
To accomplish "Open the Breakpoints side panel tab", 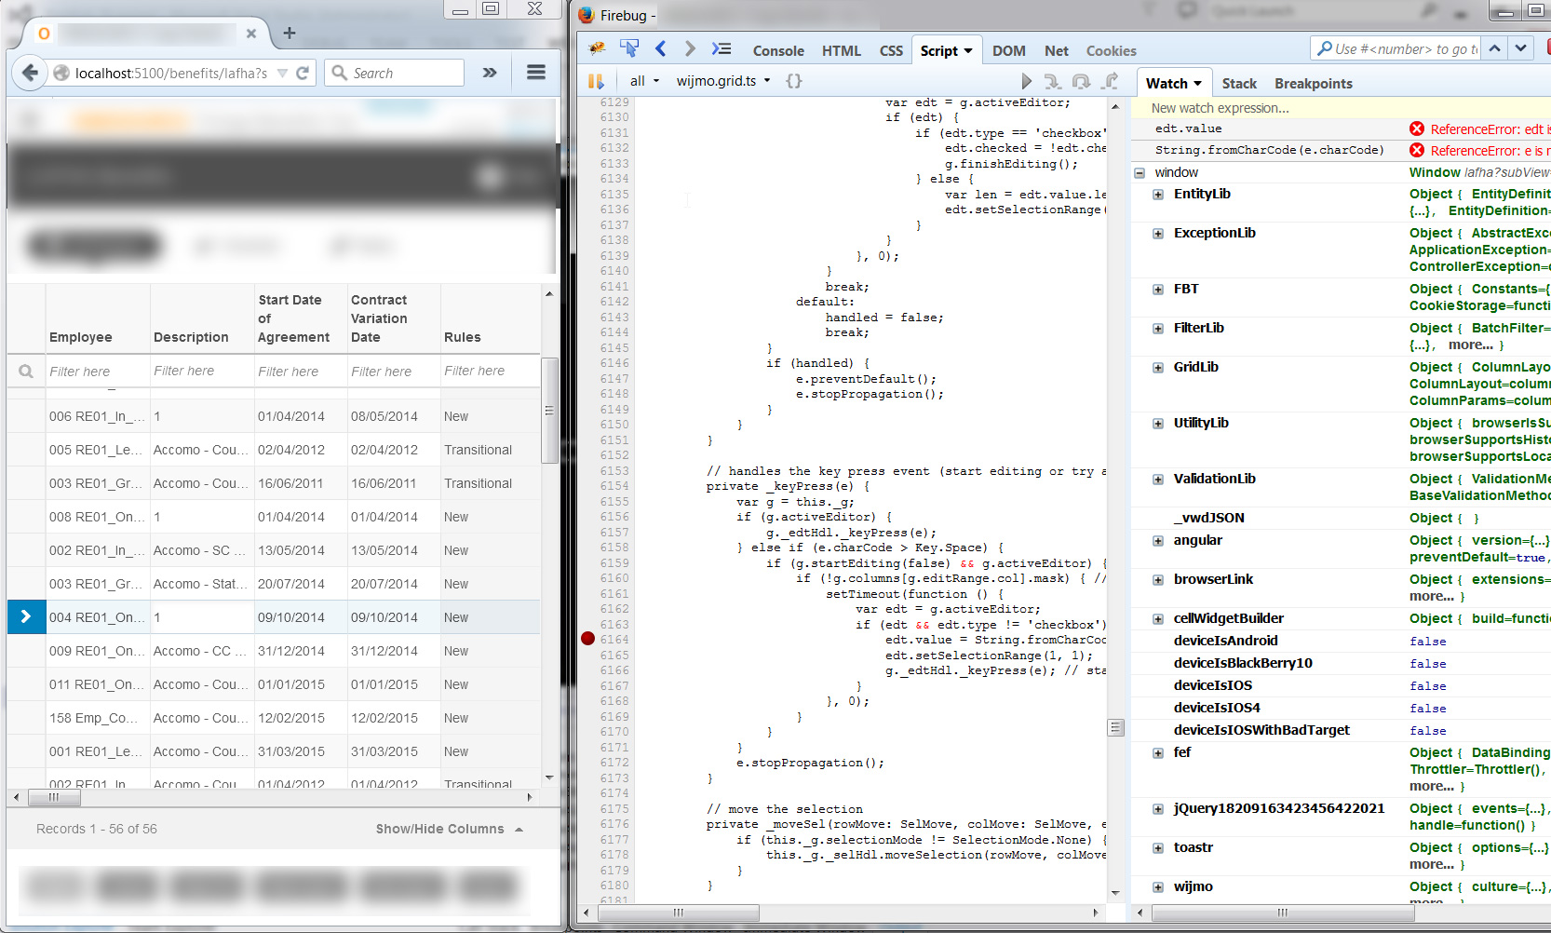I will point(1313,84).
